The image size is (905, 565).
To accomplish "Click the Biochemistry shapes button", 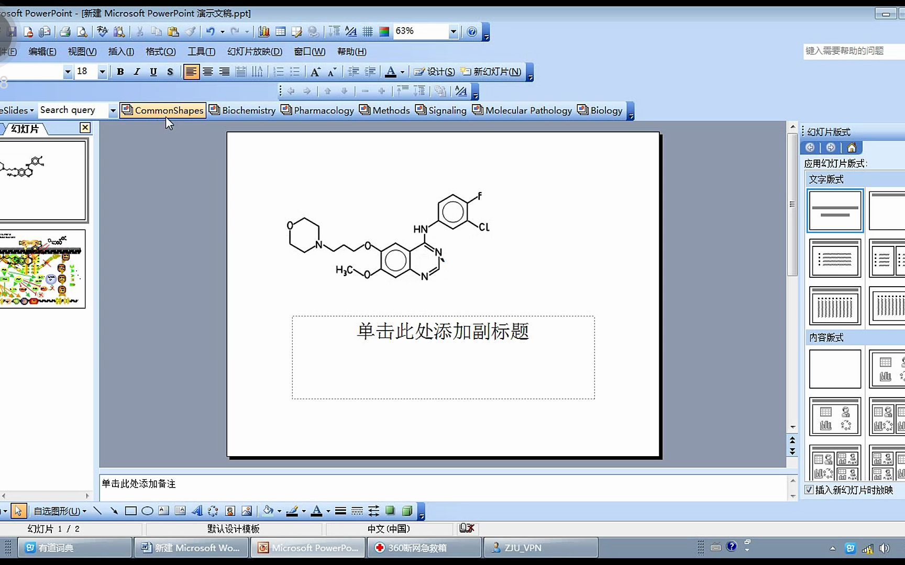I will [x=242, y=110].
